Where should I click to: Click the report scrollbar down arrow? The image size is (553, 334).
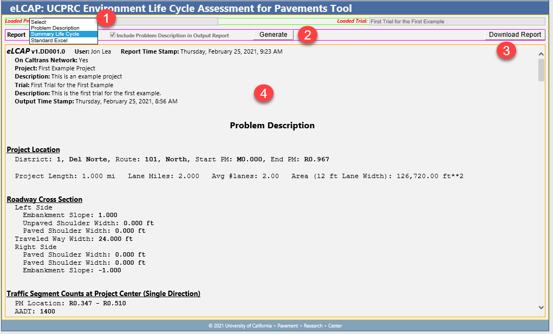point(541,307)
